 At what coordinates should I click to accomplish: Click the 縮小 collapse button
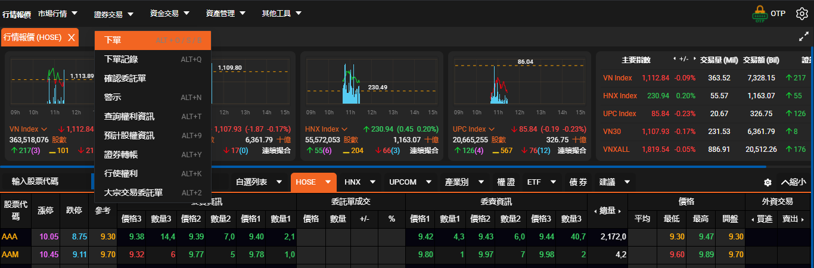click(793, 182)
